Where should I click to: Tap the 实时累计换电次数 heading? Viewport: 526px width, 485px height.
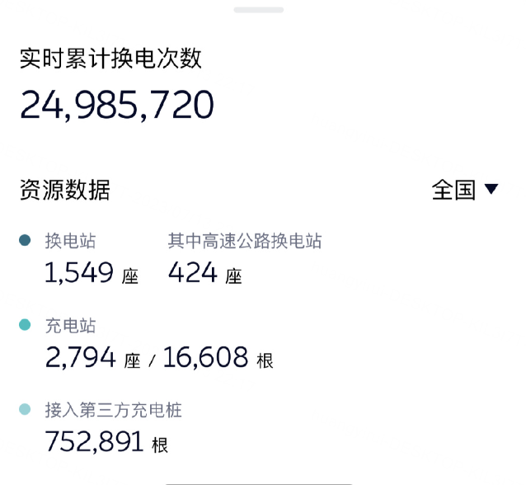tap(111, 59)
